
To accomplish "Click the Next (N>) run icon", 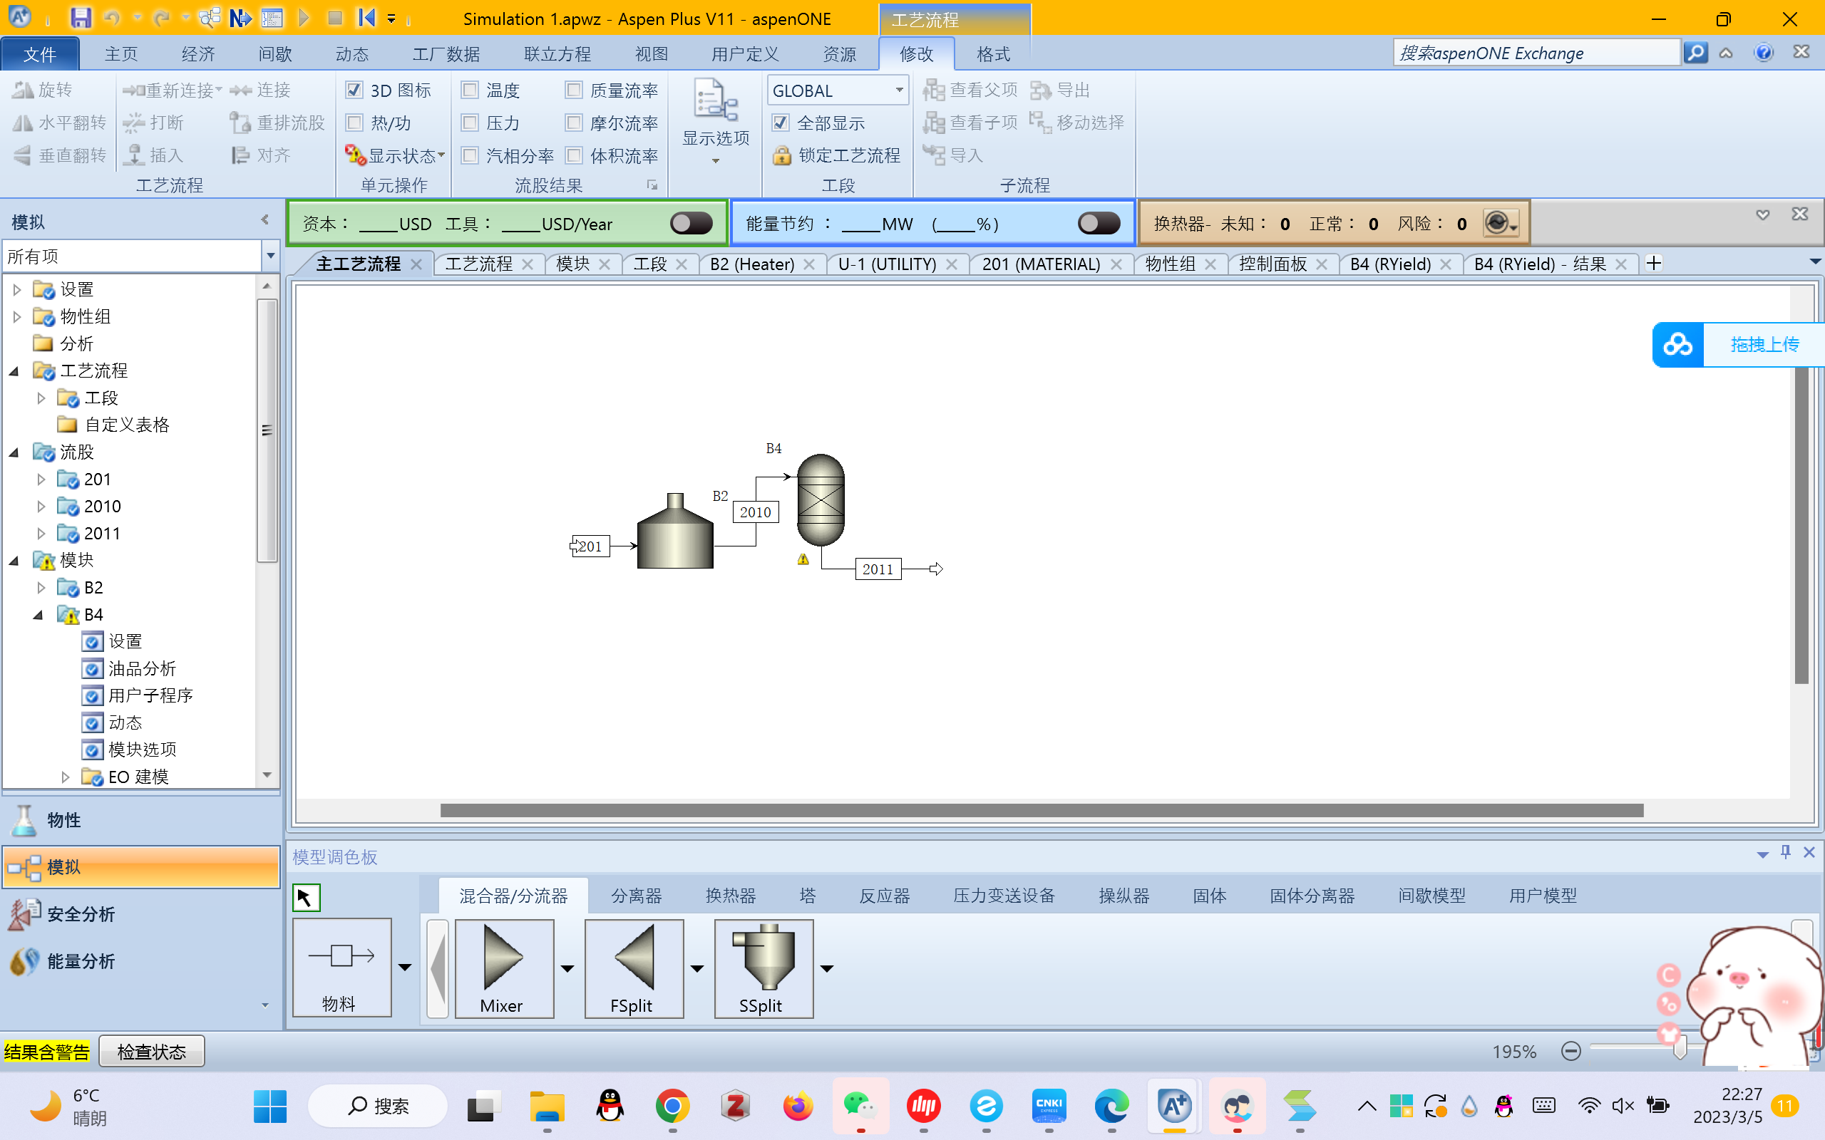I will (240, 17).
